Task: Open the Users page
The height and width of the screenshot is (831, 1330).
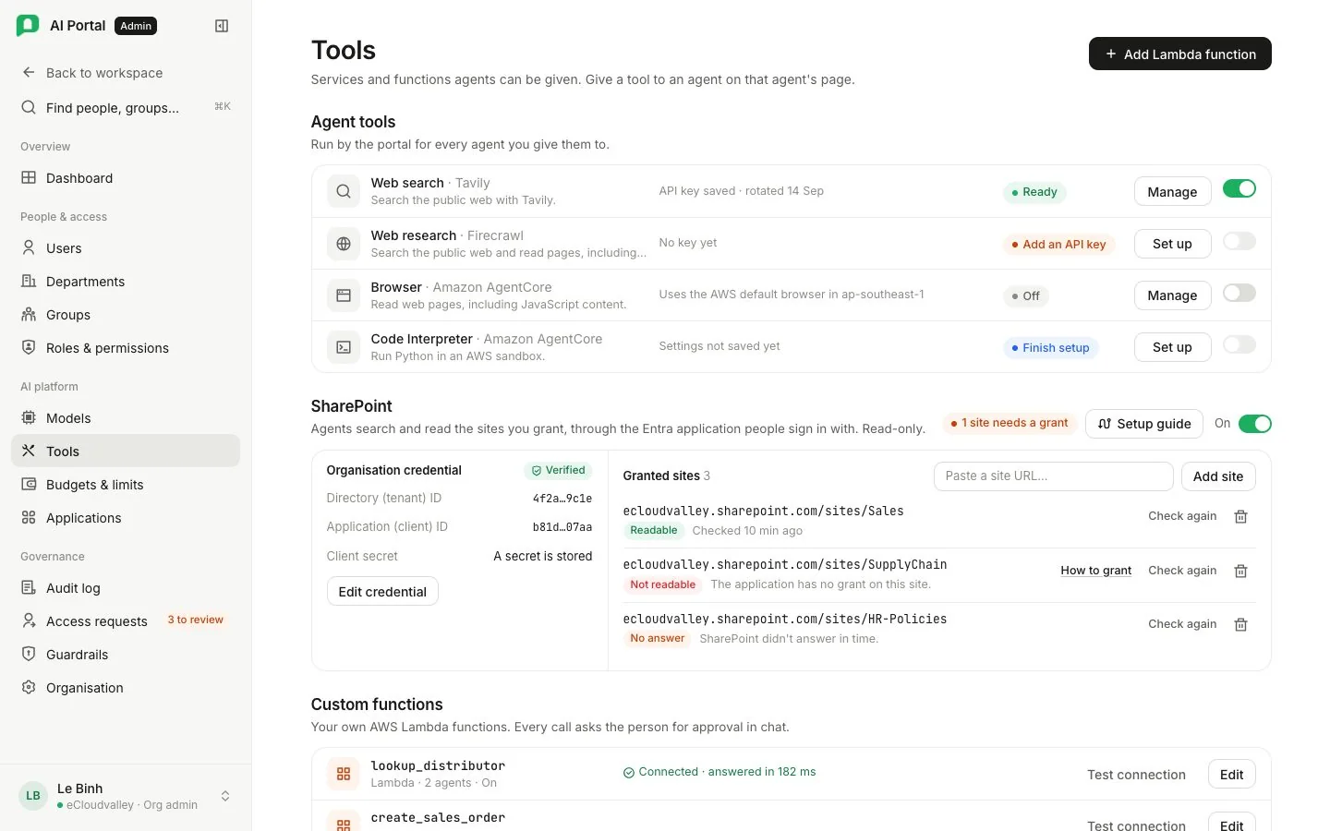Action: pyautogui.click(x=126, y=247)
